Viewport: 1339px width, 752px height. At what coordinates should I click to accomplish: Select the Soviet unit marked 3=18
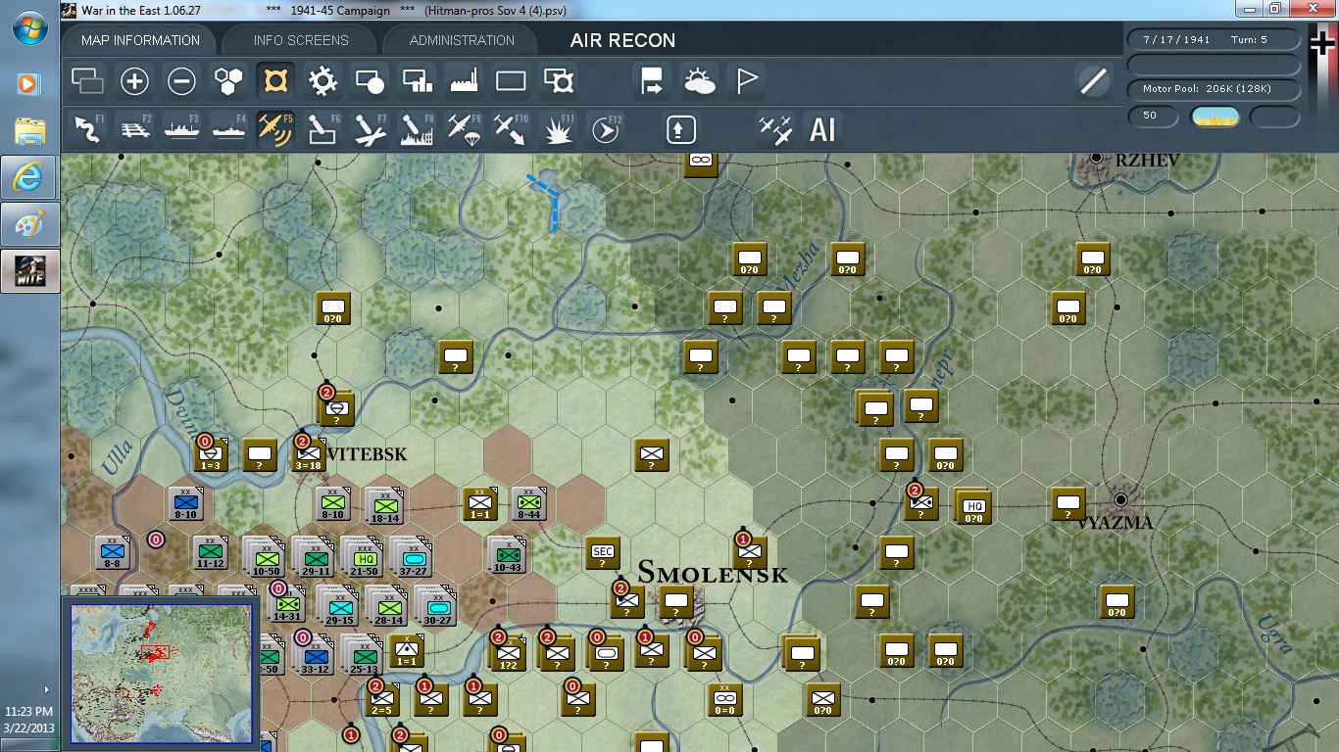tap(309, 455)
